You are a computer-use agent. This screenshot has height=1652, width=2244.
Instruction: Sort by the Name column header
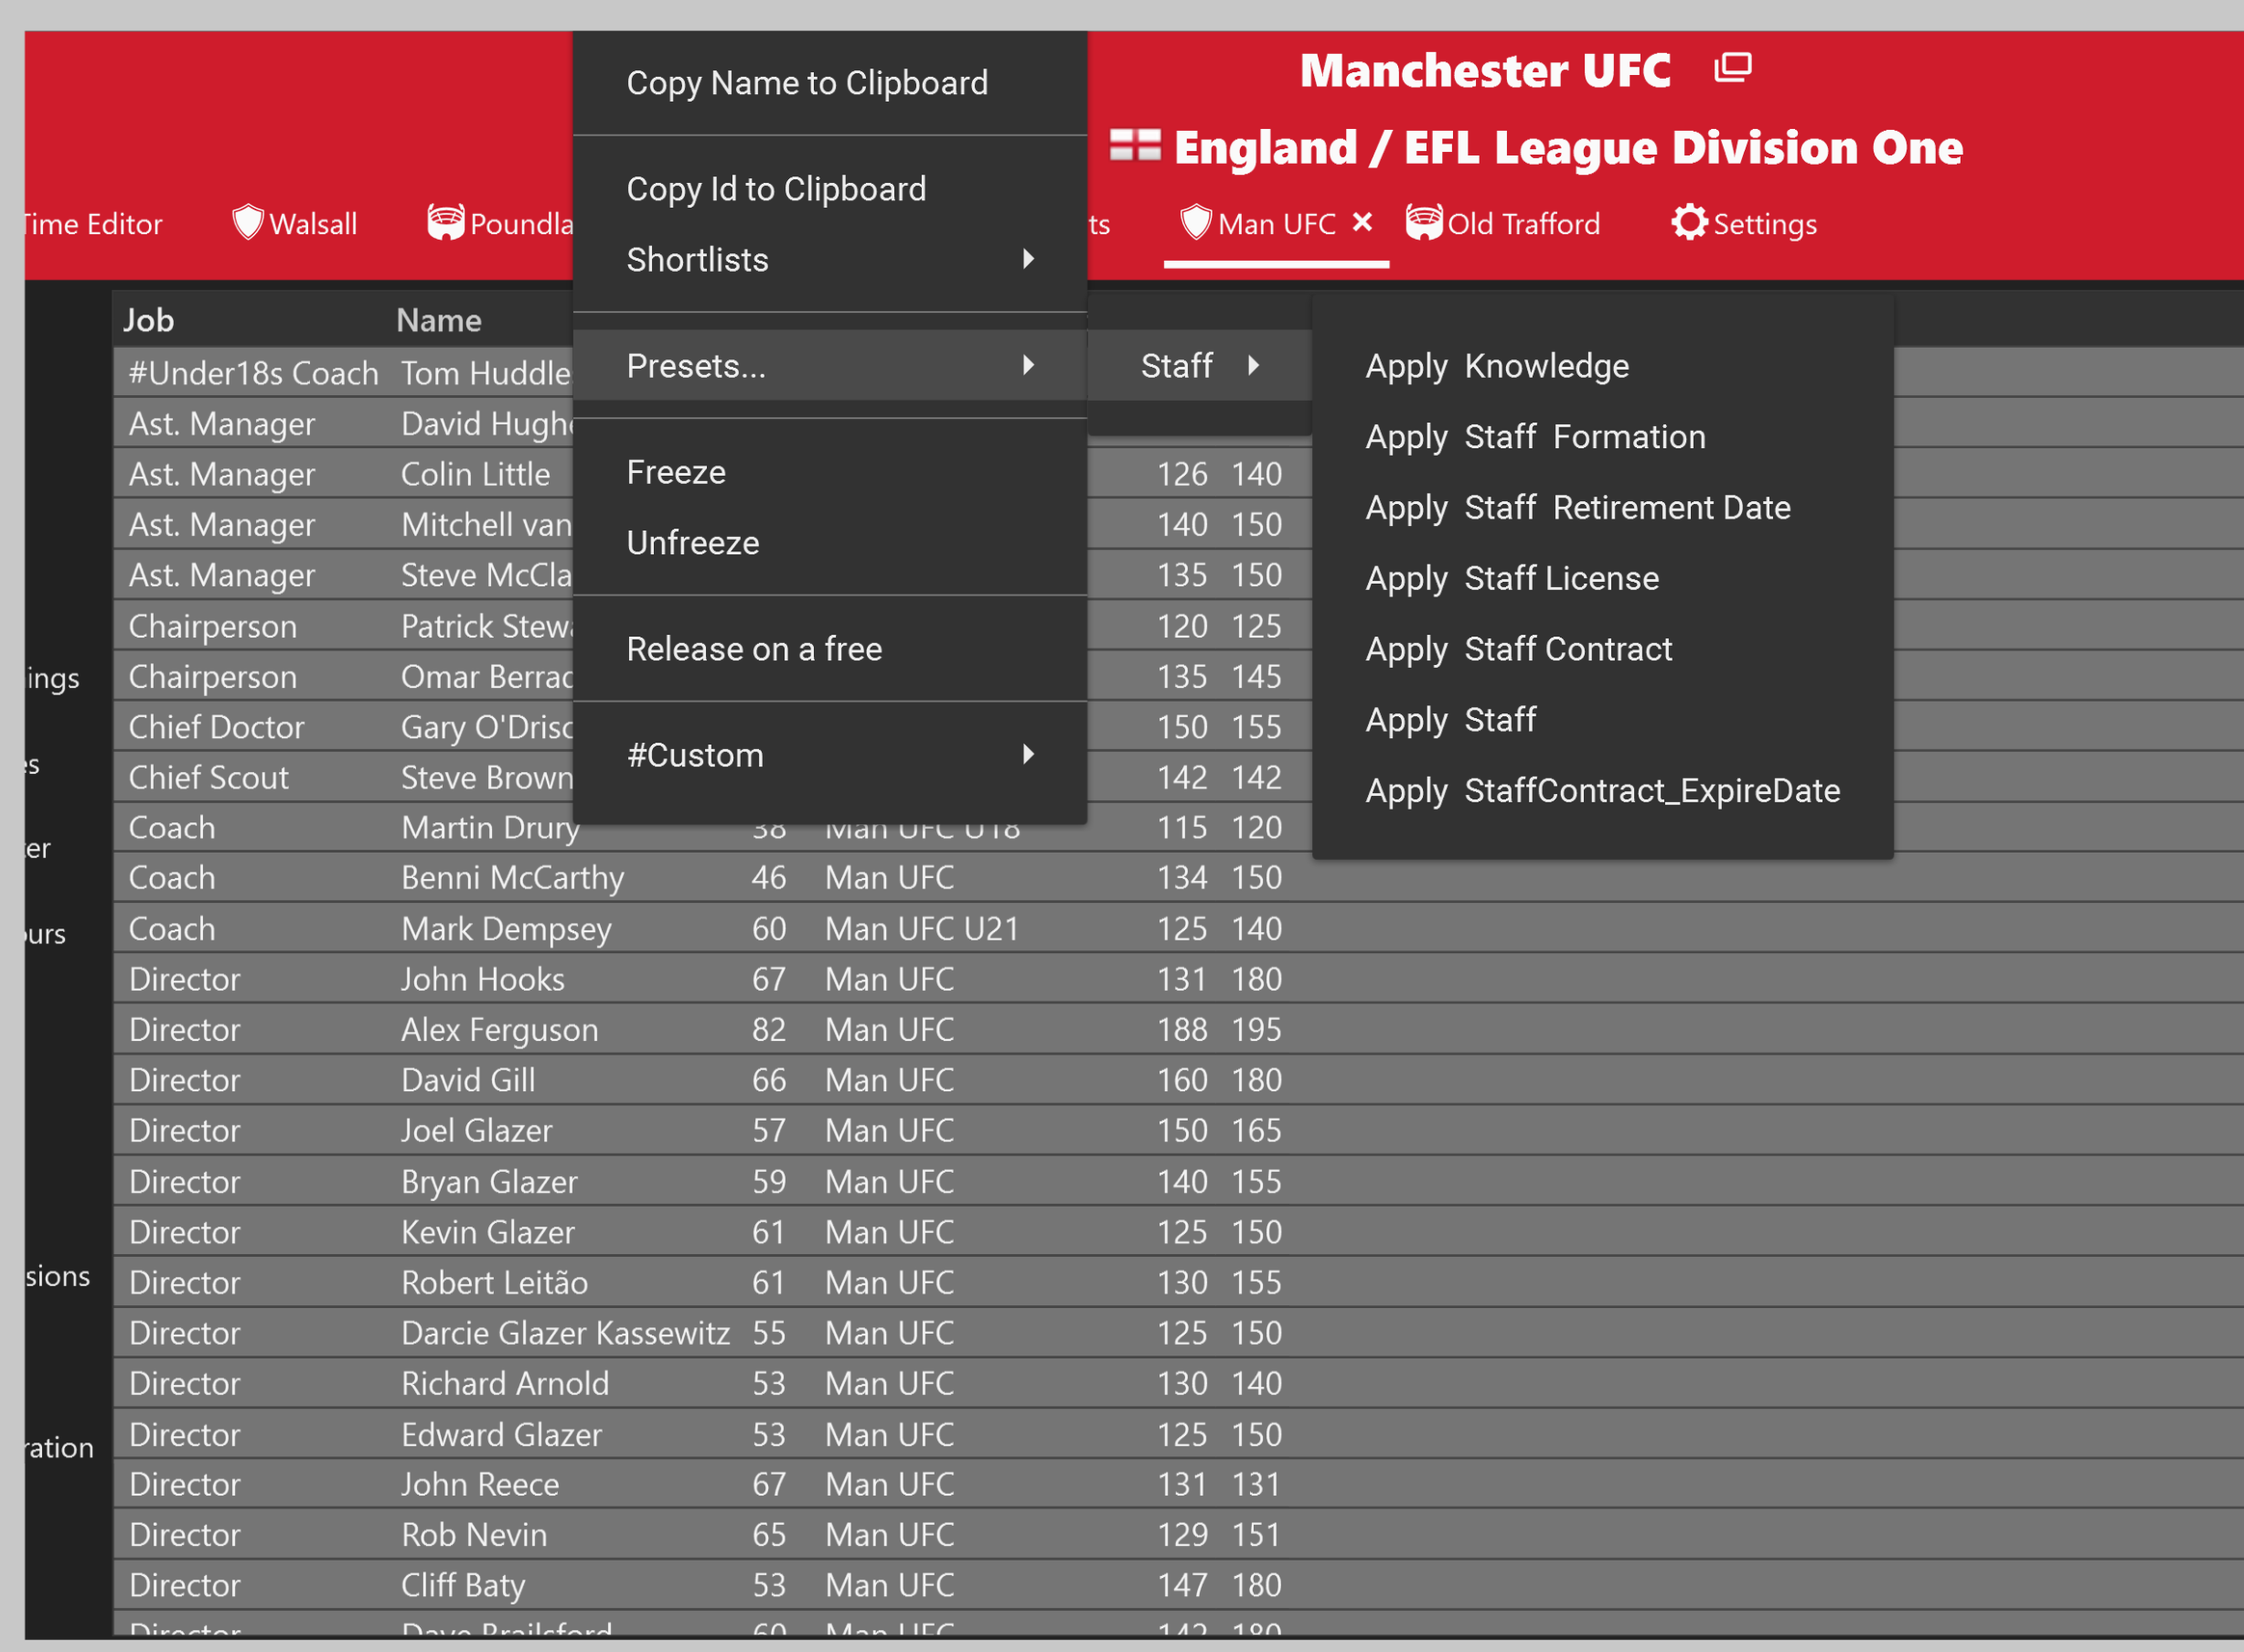click(439, 320)
